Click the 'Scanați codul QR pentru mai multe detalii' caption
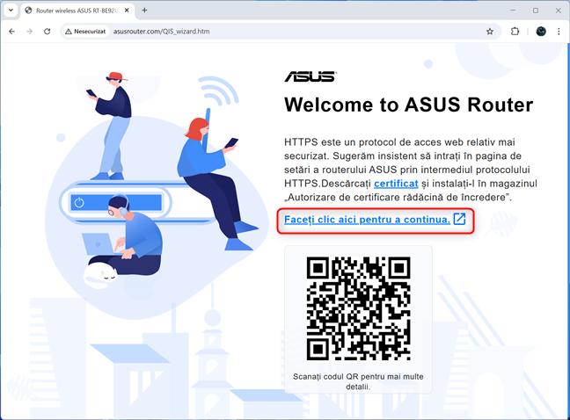Screen dimensions: 570x420 [x=358, y=381]
